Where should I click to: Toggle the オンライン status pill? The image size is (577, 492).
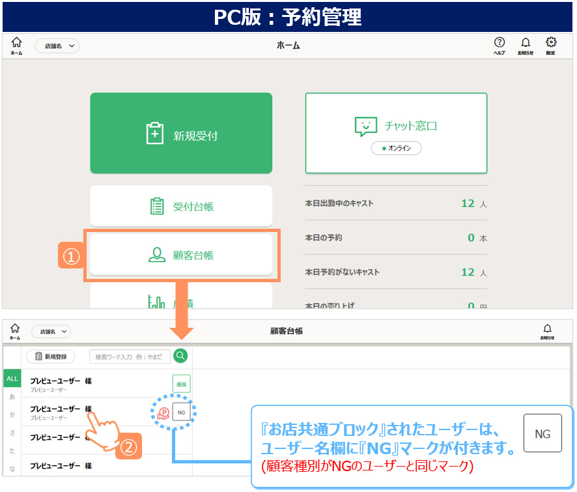click(x=396, y=149)
